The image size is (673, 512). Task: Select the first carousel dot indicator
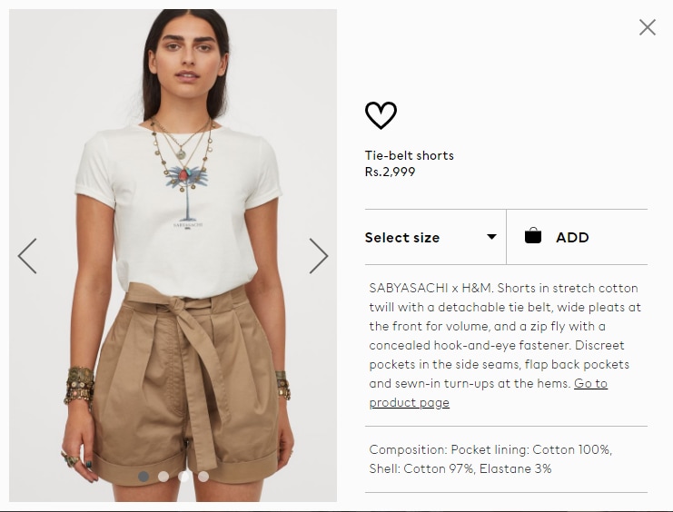click(x=144, y=477)
